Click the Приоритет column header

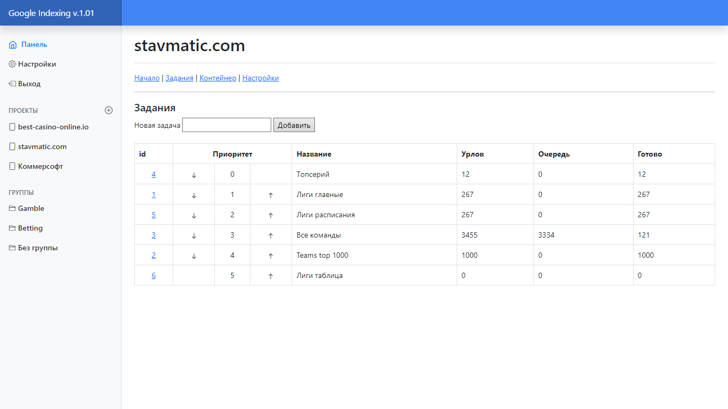point(232,154)
